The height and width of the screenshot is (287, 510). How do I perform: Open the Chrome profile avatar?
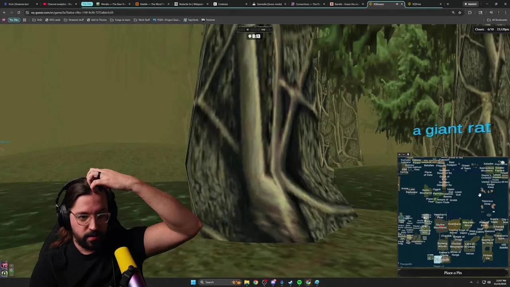pyautogui.click(x=498, y=12)
